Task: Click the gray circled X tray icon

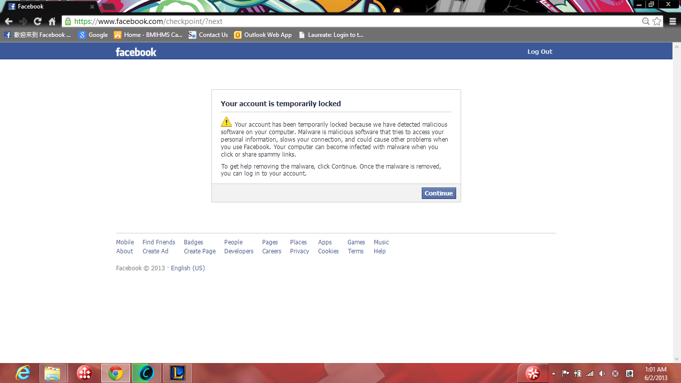Action: tap(615, 374)
